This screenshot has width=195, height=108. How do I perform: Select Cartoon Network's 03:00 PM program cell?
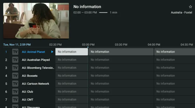point(121,84)
